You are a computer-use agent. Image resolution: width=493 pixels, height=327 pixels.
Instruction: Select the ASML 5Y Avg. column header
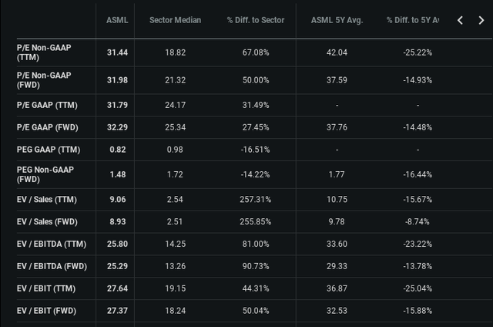tap(337, 20)
